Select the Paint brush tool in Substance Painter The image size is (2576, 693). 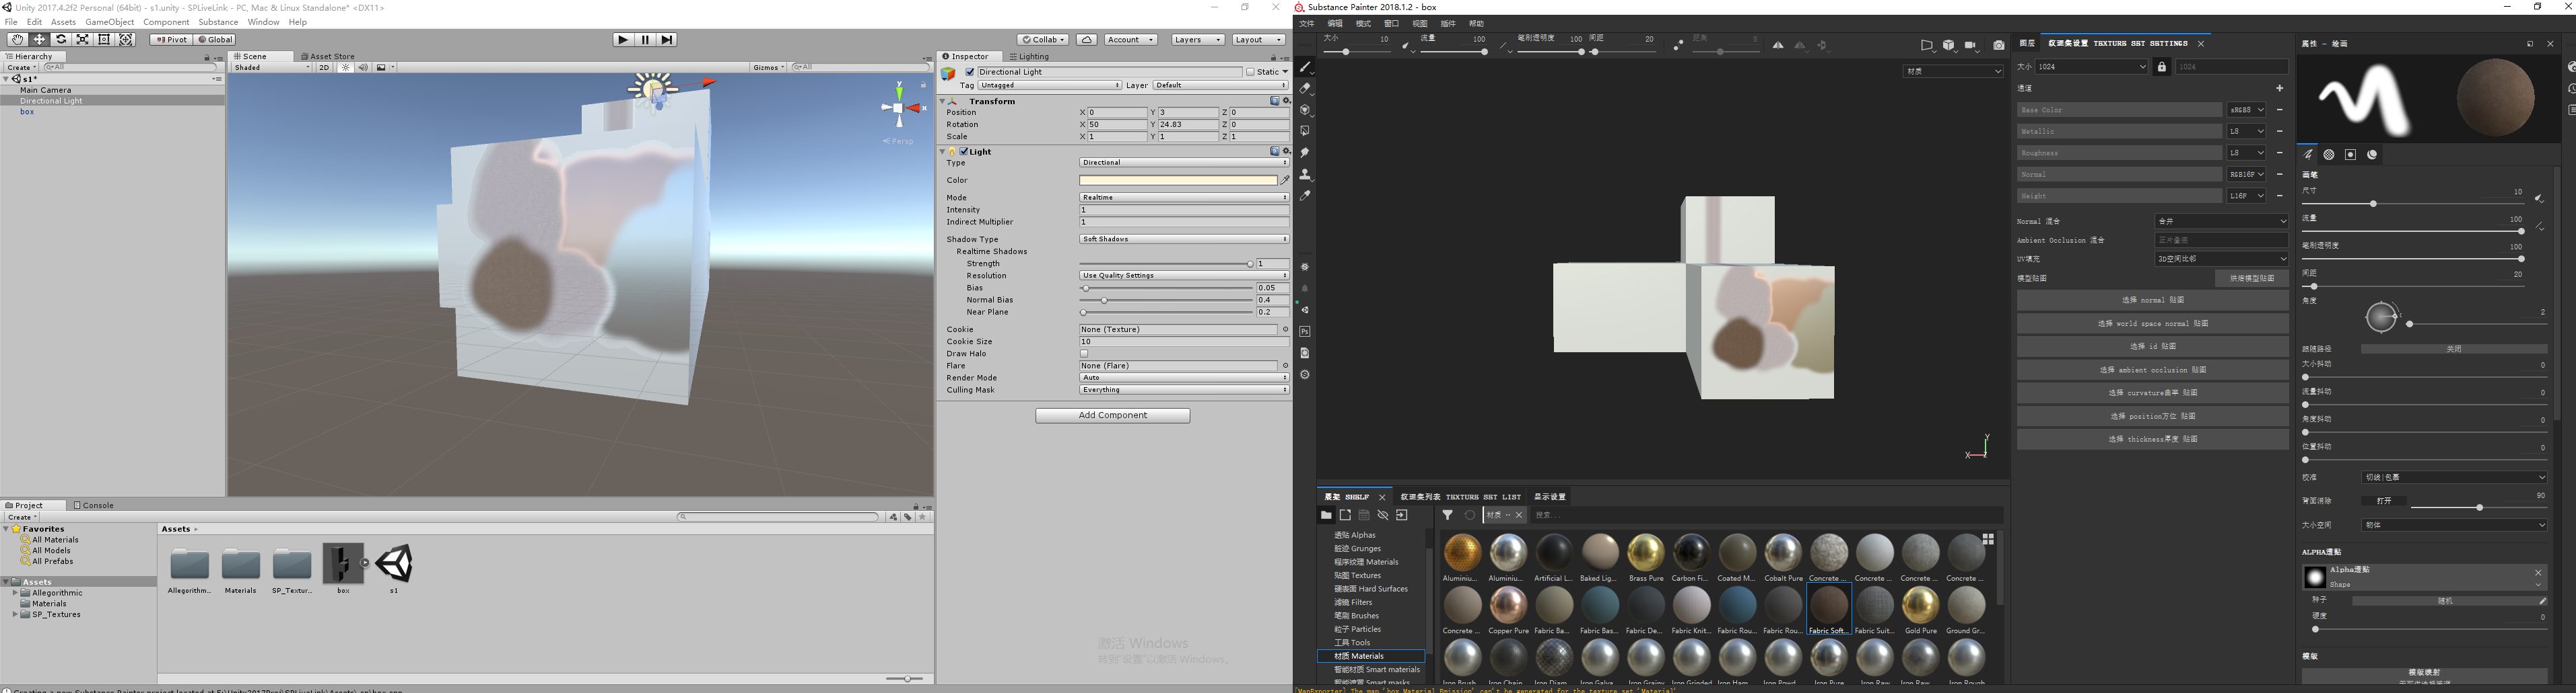pos(1306,68)
